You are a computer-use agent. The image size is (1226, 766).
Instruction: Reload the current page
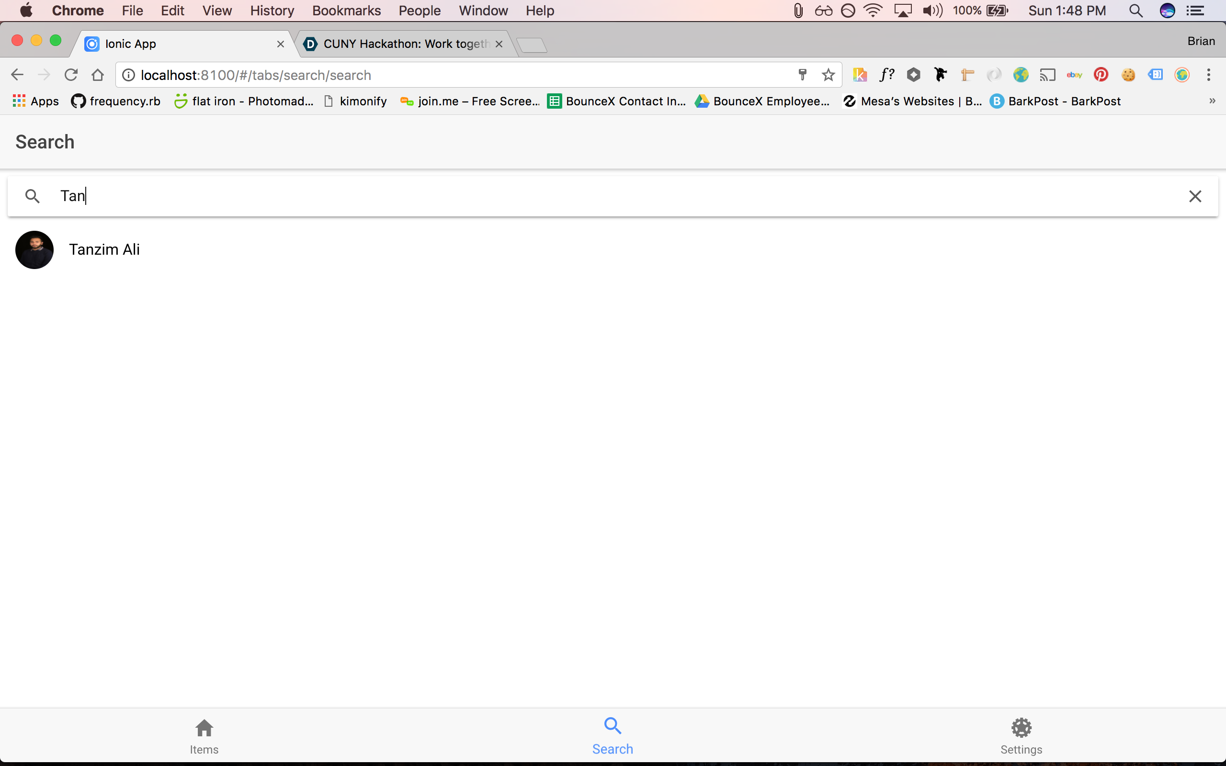(x=71, y=75)
